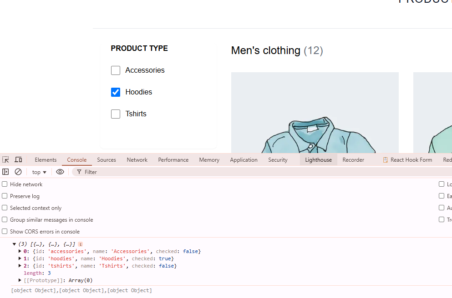452x298 pixels.
Task: Enable the Preserve log checkbox
Action: coord(5,196)
